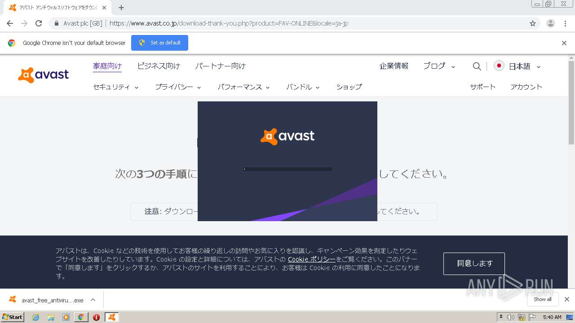Image resolution: width=575 pixels, height=323 pixels.
Task: Click the page vertical scrollbar thumb
Action: tap(571, 102)
